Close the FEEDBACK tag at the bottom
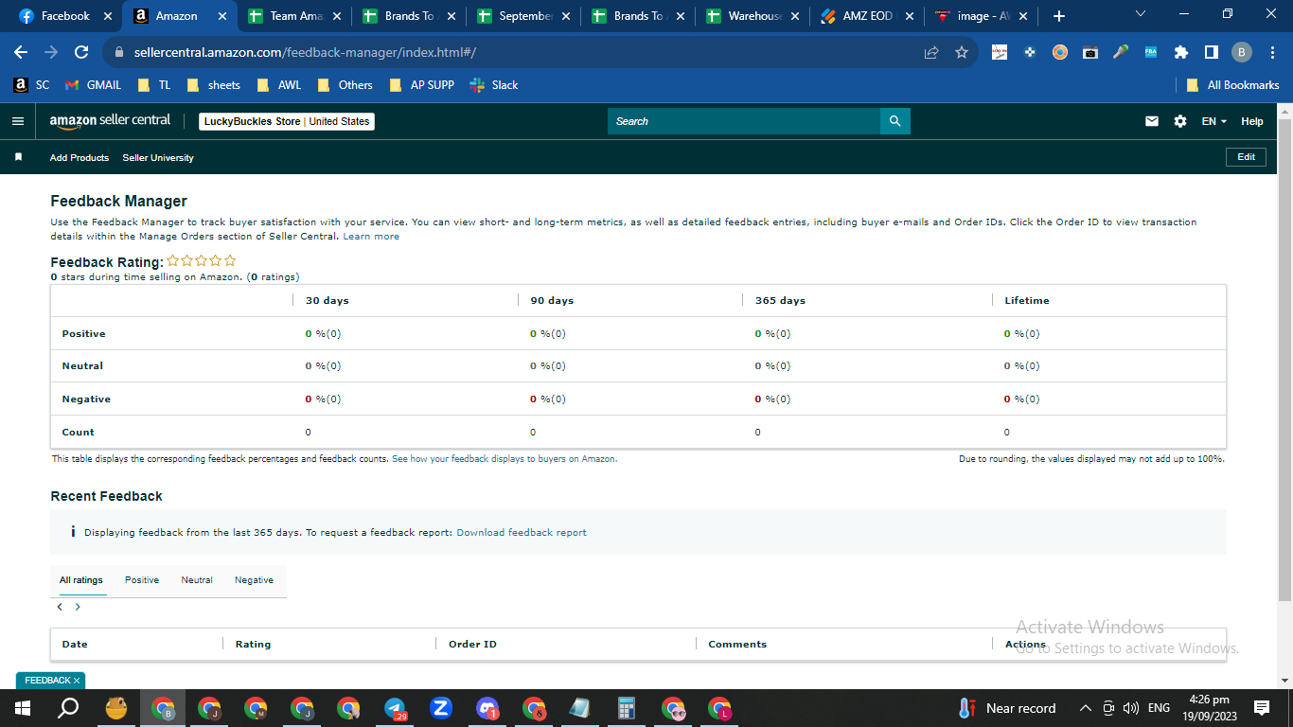The image size is (1293, 727). pos(77,681)
